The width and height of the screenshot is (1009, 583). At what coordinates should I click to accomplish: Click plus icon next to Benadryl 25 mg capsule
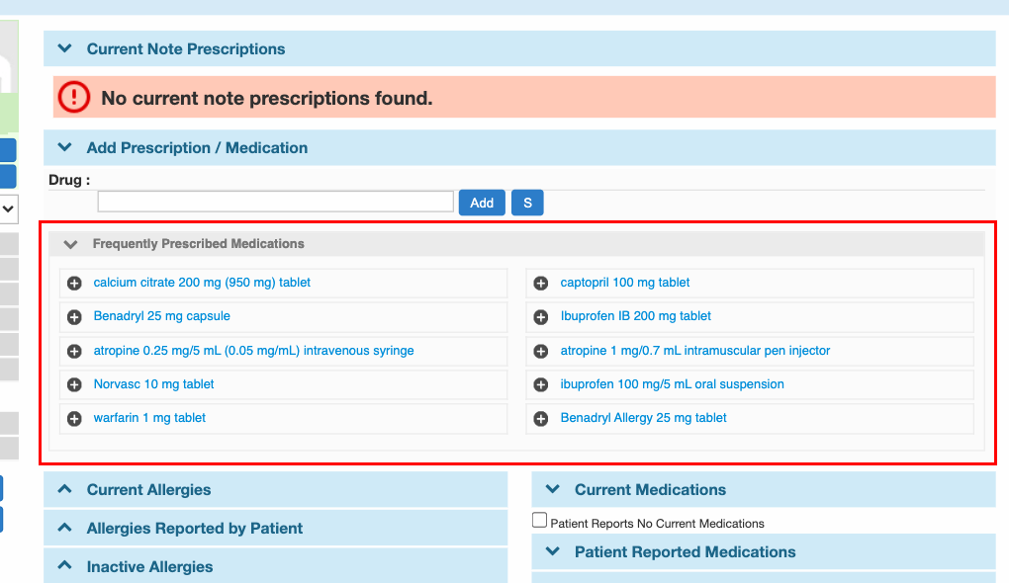[74, 317]
